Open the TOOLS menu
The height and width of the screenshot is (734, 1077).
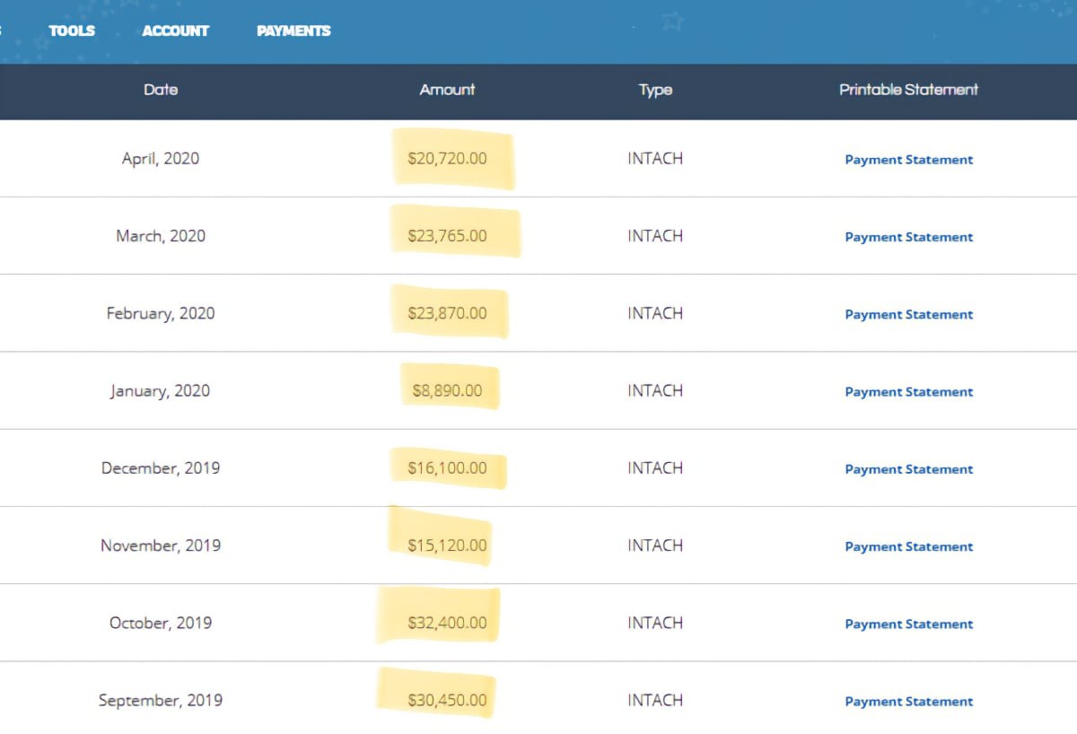point(72,31)
